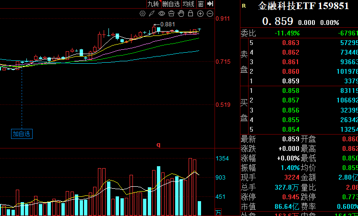Open the toolbox briefcase icon
Image resolution: width=358 pixels, height=216 pixels.
172,13
